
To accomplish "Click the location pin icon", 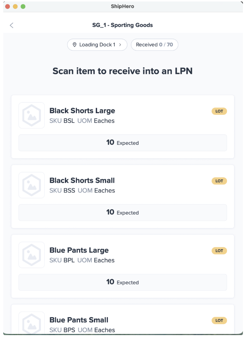I will 75,45.
